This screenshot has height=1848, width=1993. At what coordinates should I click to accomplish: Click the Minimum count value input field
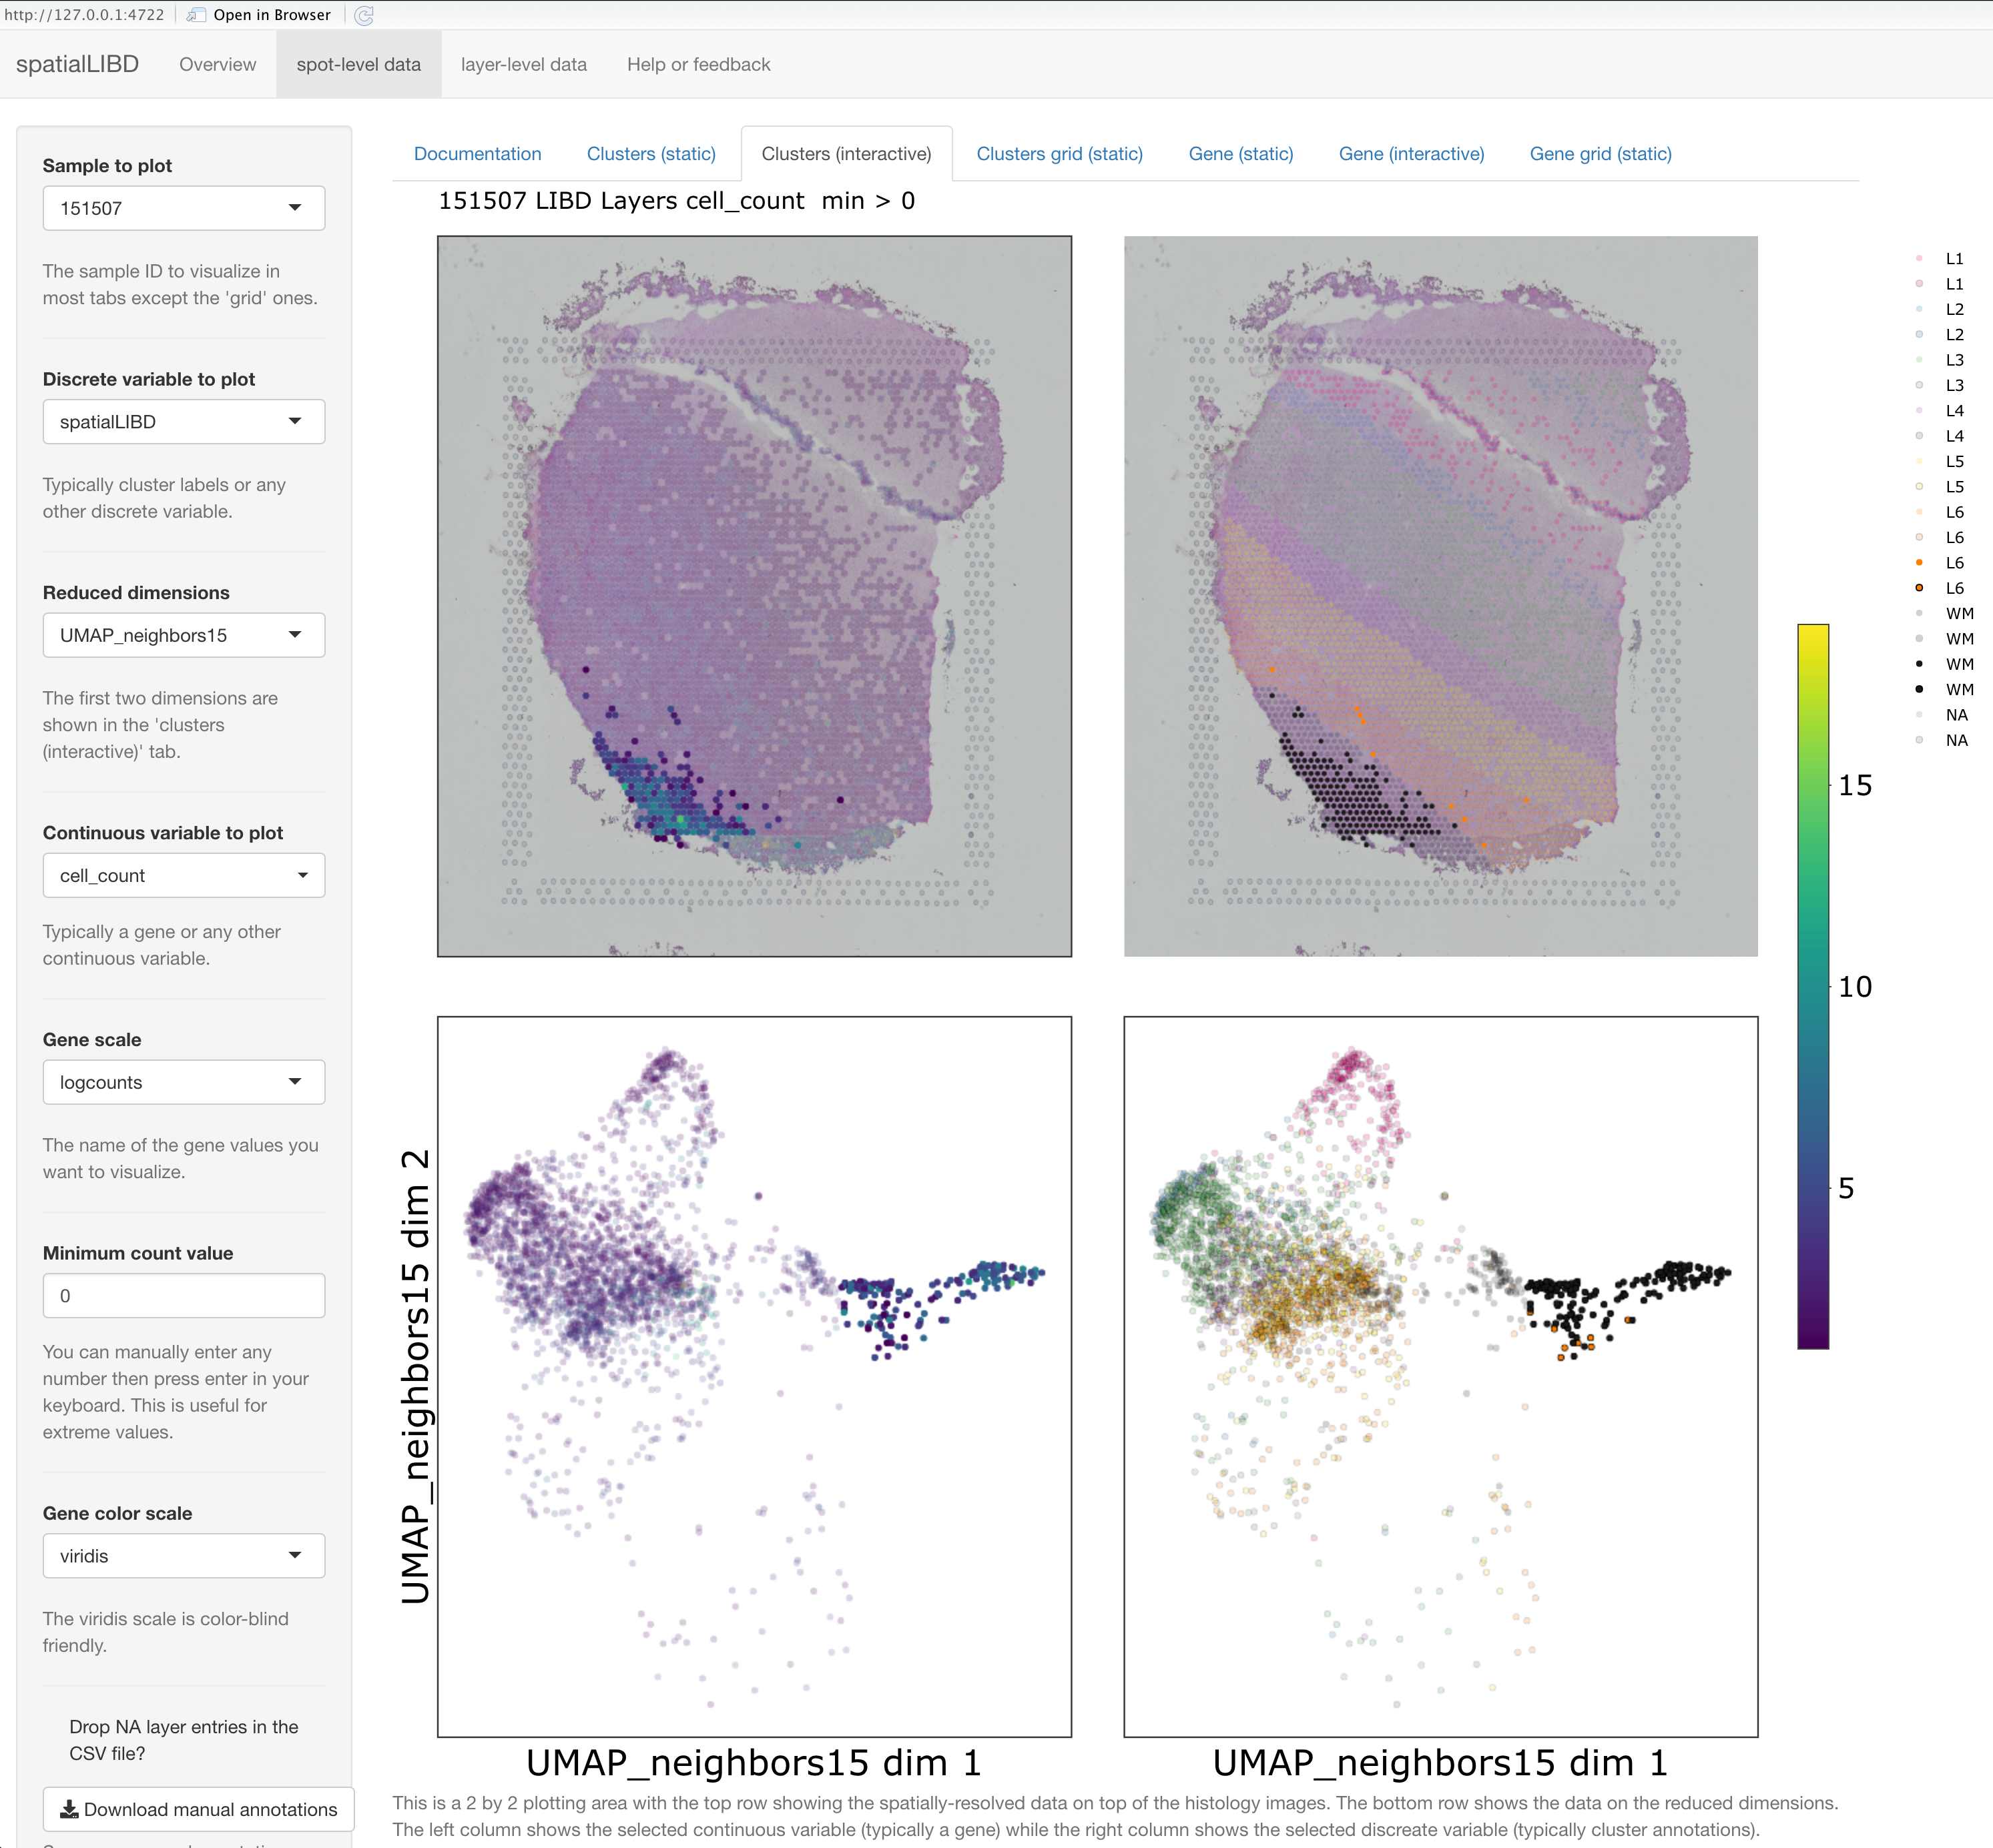point(184,1296)
